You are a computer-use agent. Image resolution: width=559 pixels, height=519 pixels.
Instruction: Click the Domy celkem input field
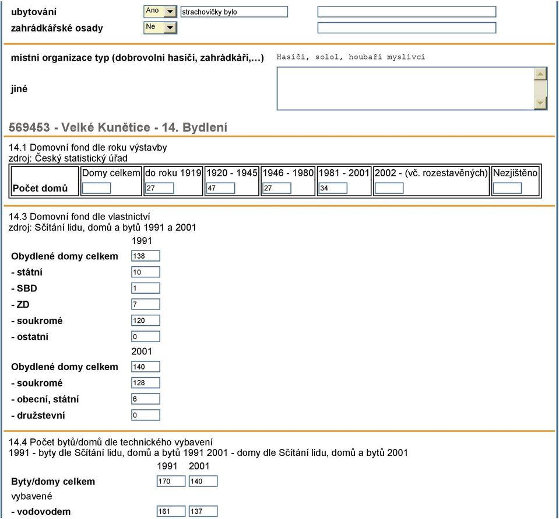point(96,188)
